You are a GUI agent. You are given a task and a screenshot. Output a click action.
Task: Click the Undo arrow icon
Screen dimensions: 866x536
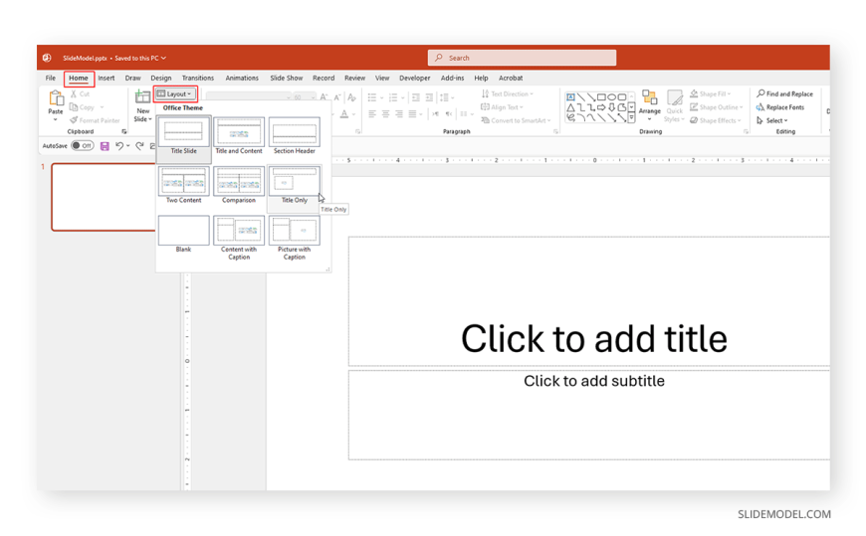(x=119, y=146)
